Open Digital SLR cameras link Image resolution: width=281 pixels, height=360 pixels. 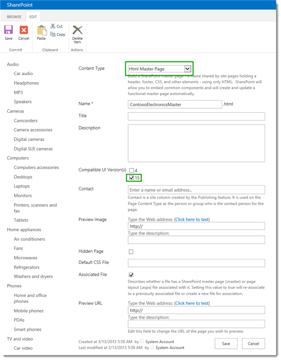[x=33, y=149]
